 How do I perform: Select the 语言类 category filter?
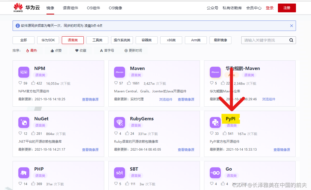(x=72, y=40)
